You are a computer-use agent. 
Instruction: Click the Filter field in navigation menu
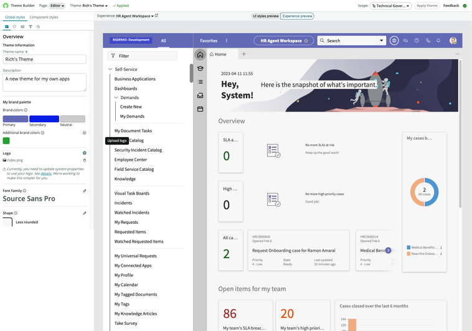(142, 55)
